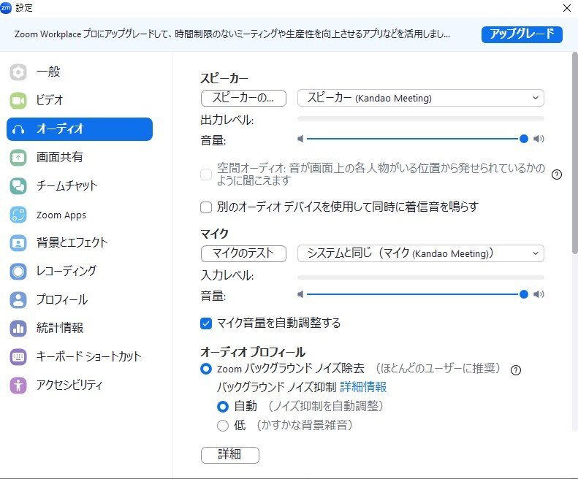Screen dimensions: 578x479
Task: Open Zoom Apps settings section
Action: 80,215
